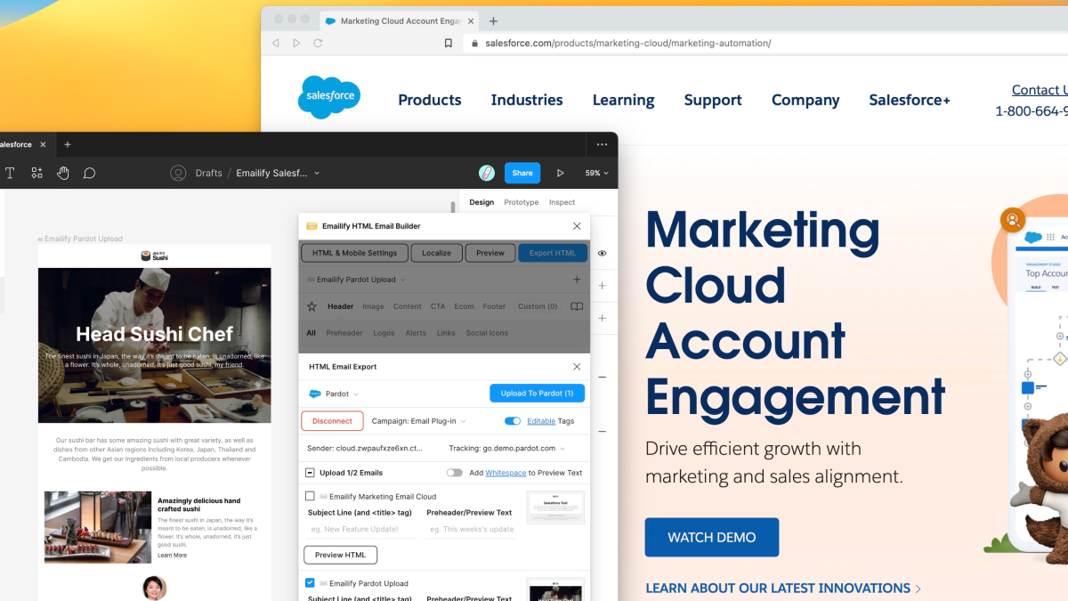The width and height of the screenshot is (1068, 601).
Task: Start the Figma prototype presentation play icon
Action: coord(560,173)
